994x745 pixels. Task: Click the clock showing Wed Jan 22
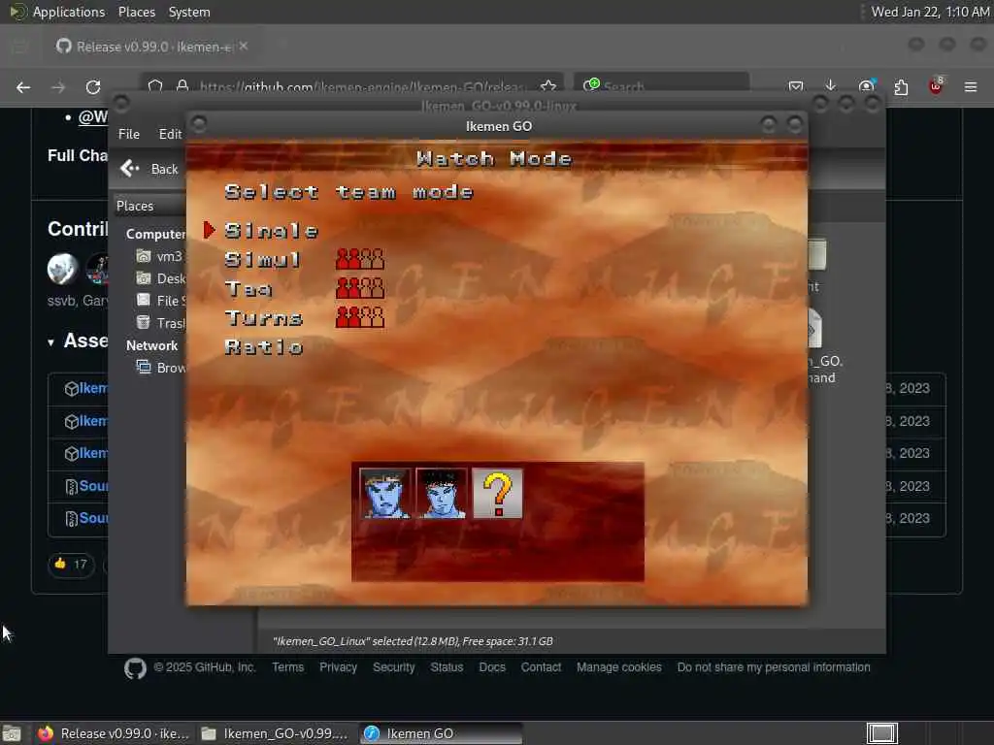(929, 12)
